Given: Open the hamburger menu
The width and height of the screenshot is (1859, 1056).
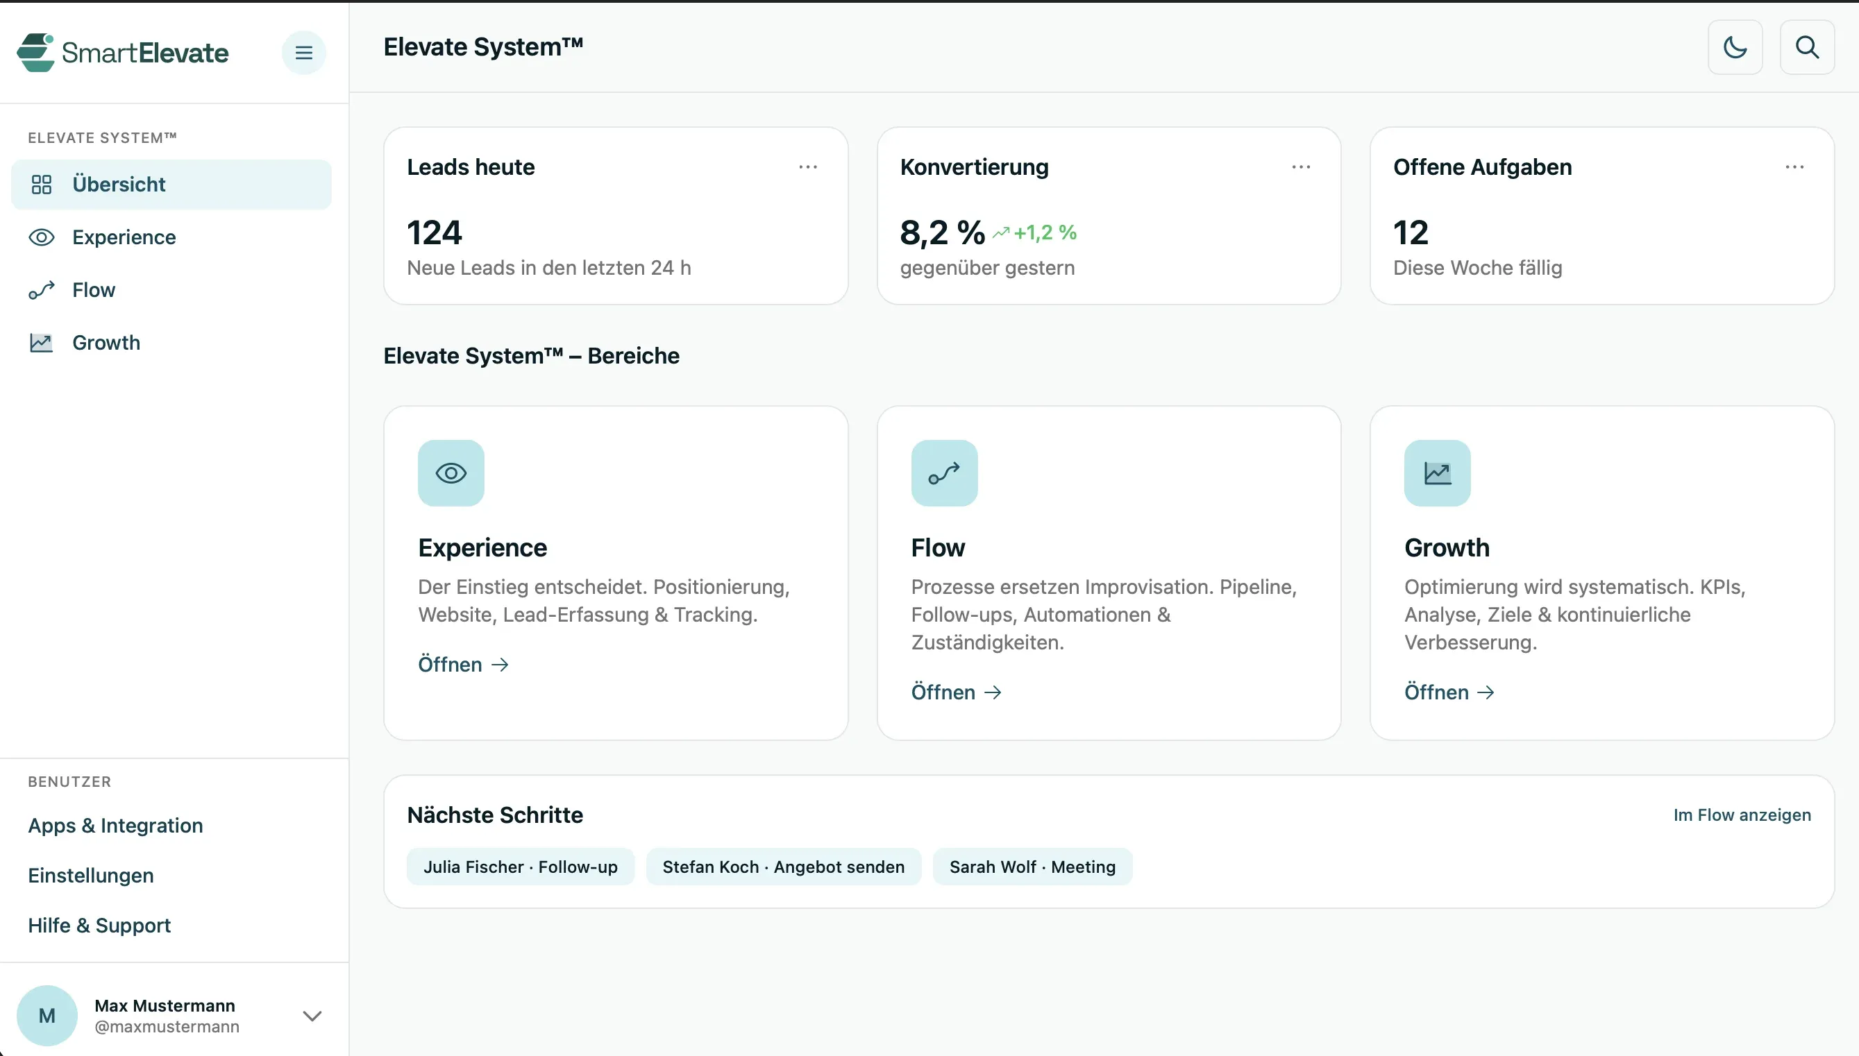Looking at the screenshot, I should pos(304,51).
